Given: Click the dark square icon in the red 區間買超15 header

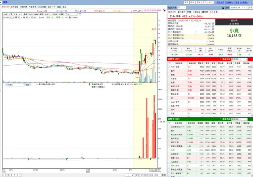Looking at the screenshot, I should tap(249, 59).
